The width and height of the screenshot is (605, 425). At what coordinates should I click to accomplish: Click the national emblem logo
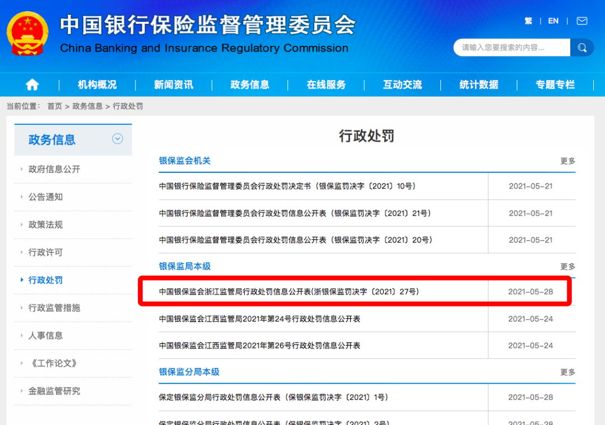point(27,33)
